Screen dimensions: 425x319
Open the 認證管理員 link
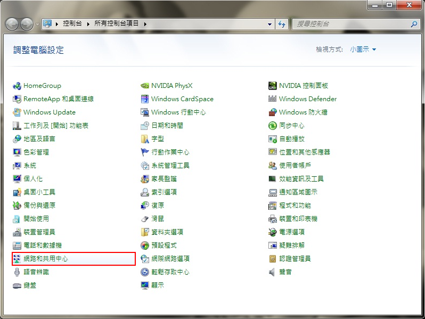click(x=295, y=259)
